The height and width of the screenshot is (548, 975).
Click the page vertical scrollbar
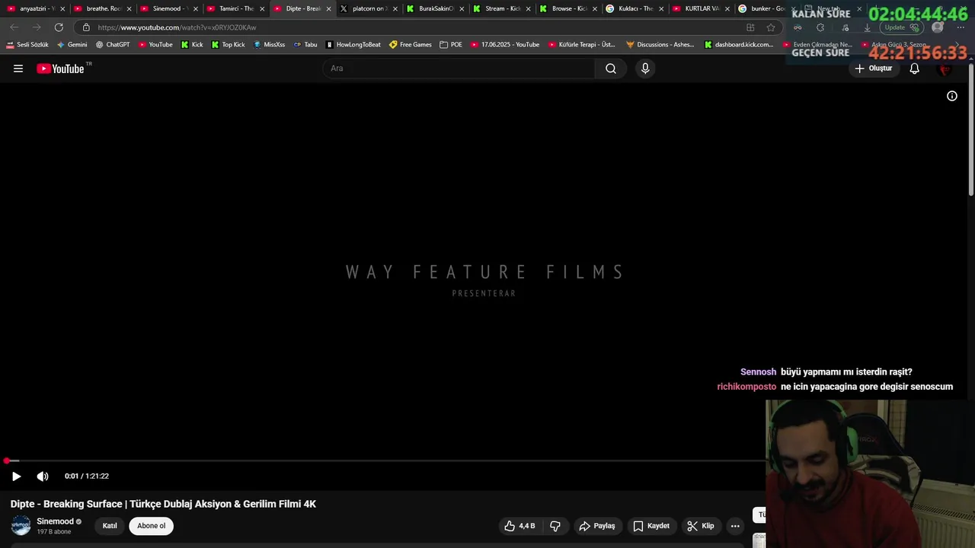970,129
